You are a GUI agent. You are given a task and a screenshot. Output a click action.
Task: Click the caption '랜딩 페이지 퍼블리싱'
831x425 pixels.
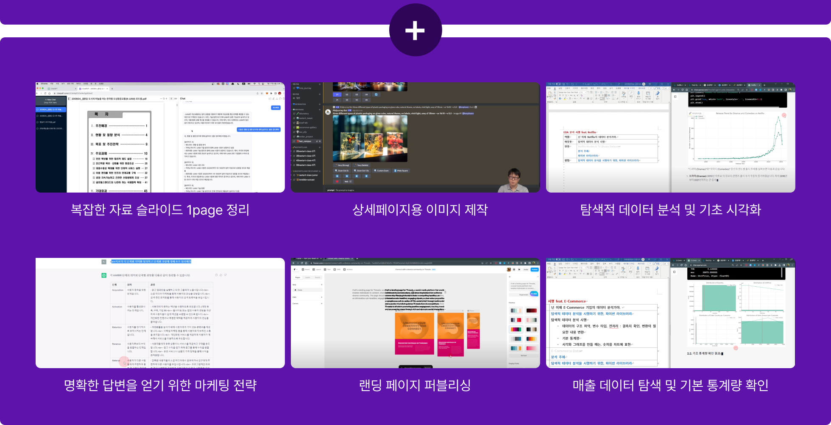click(415, 385)
